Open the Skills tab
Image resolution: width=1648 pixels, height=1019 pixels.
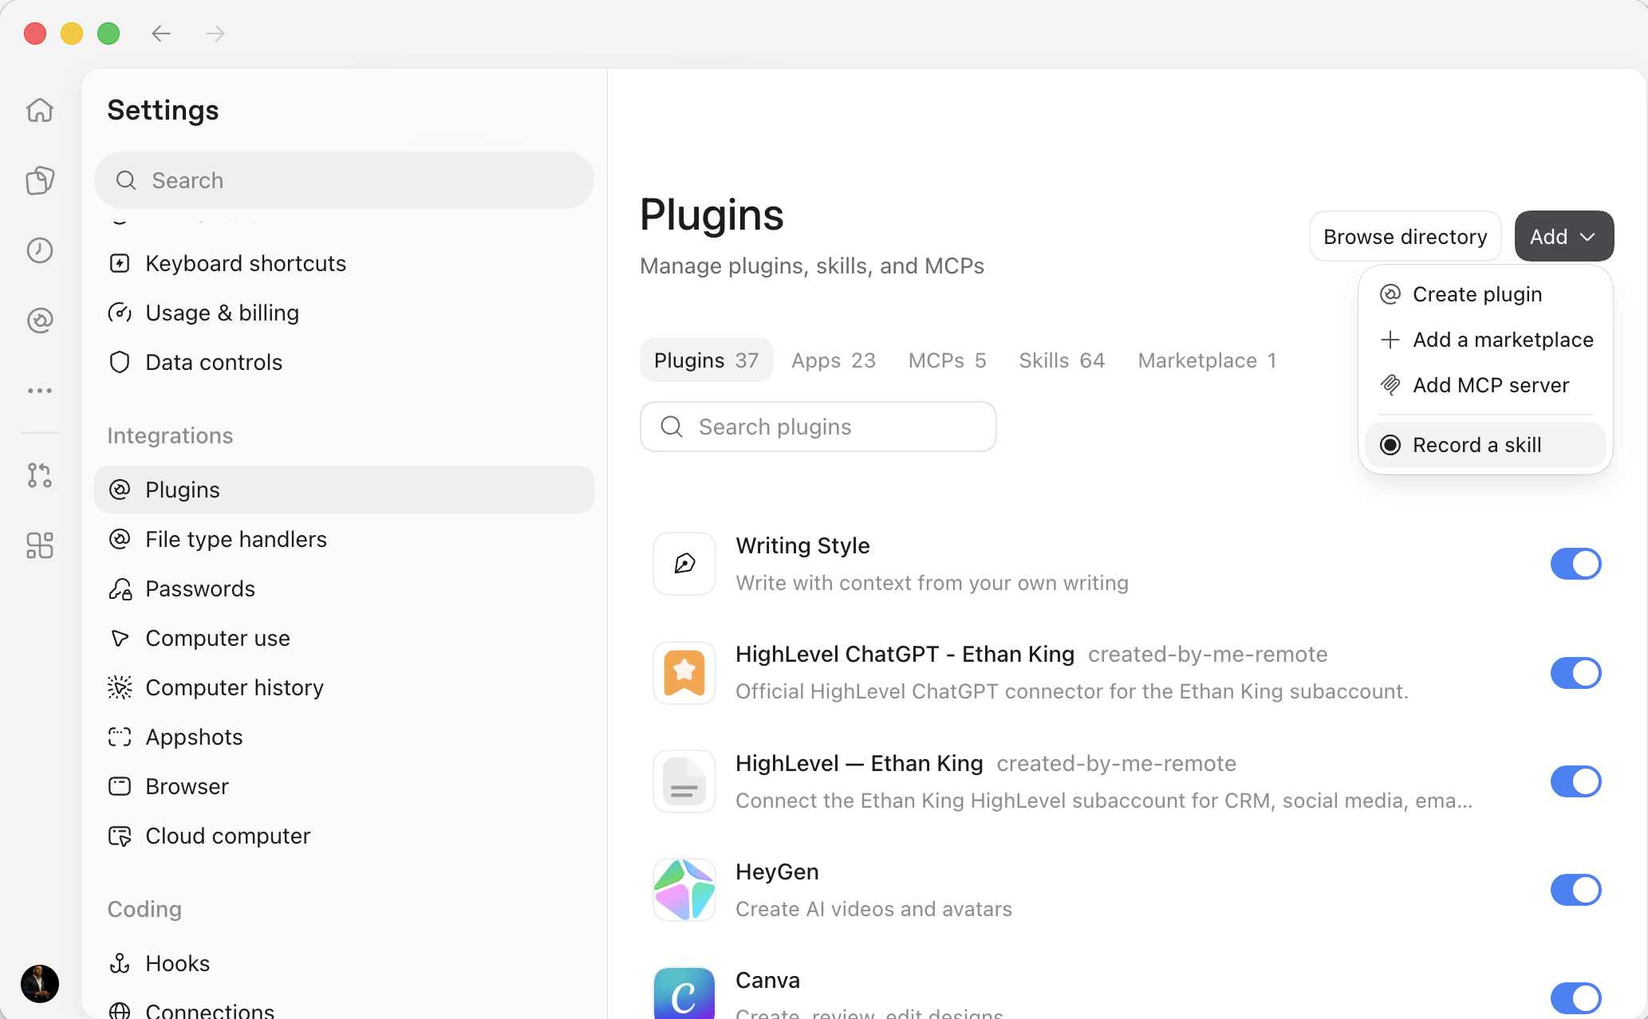pyautogui.click(x=1062, y=360)
